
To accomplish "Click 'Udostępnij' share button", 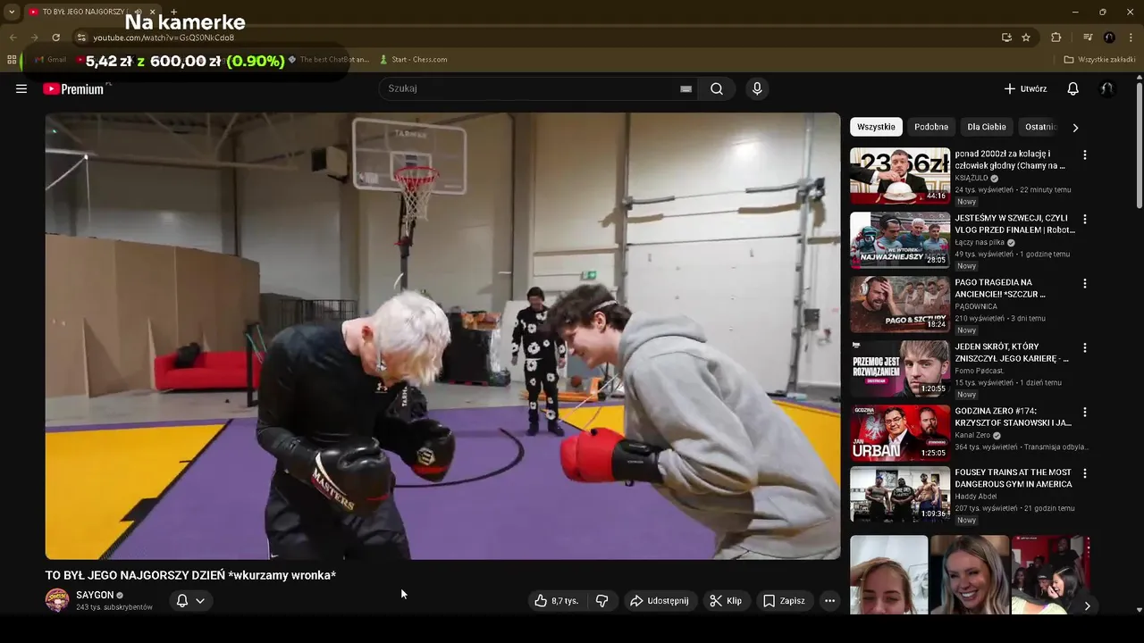I will 659,601.
